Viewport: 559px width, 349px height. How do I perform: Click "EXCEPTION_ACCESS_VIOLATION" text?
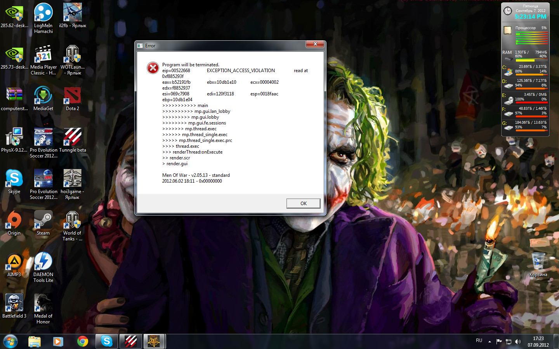(x=241, y=71)
